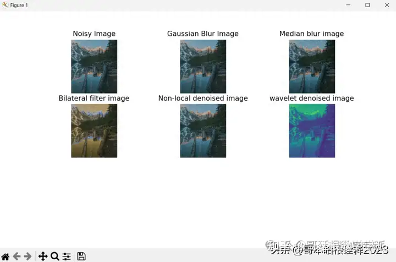Open Configure subplots settings

click(67, 256)
